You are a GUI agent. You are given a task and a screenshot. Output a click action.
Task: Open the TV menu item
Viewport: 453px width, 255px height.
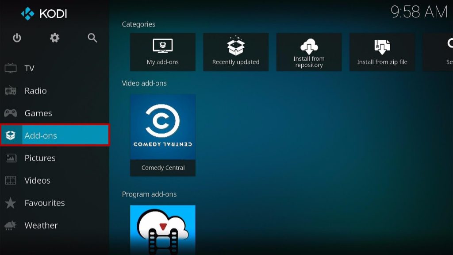coord(54,68)
